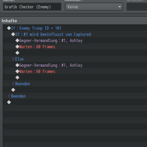
Task: Select first Gegner-Verwandlung #1, Ashley command text
Action: 51,40
